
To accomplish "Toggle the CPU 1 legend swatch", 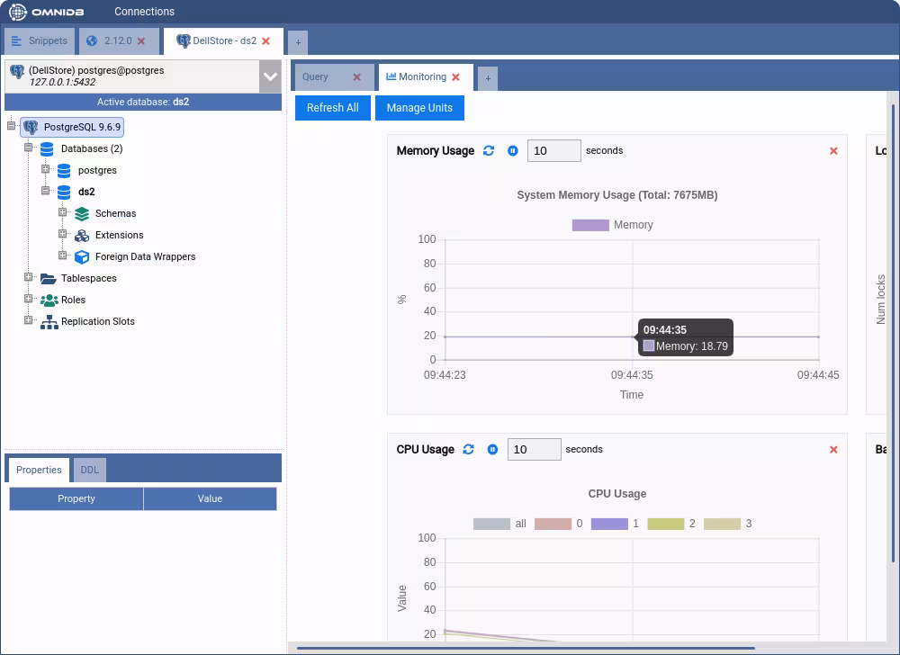I will pos(609,524).
